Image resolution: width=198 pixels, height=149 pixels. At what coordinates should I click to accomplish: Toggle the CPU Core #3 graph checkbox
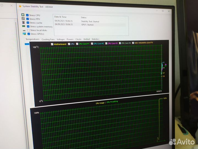[106, 43]
